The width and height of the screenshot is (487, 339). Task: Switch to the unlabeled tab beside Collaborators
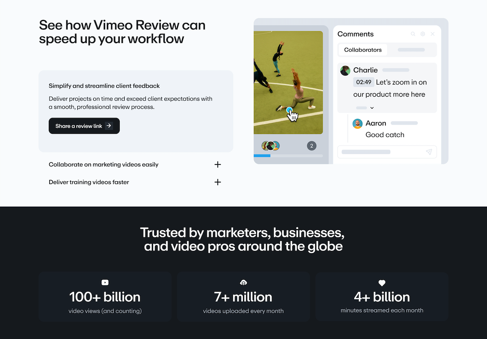411,50
